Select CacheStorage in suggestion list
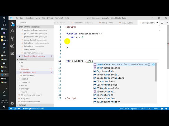 pos(124,95)
